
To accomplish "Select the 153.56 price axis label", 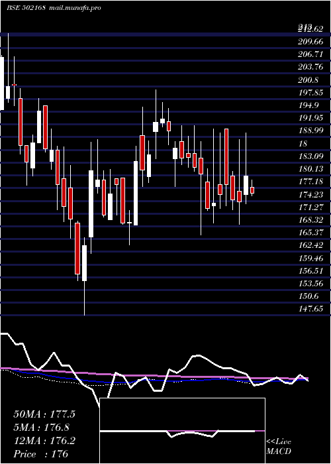I will point(310,284).
